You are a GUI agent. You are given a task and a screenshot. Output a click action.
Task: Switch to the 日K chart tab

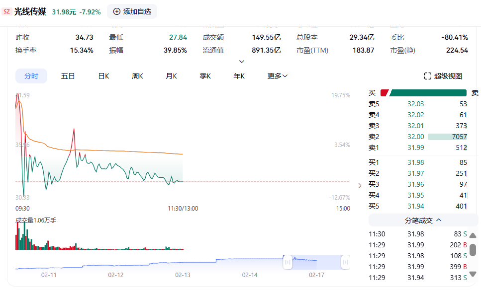[x=103, y=76]
